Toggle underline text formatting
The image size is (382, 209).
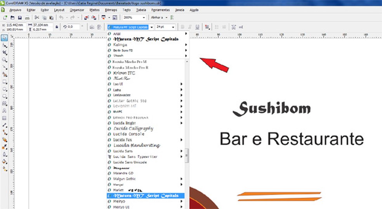197,27
